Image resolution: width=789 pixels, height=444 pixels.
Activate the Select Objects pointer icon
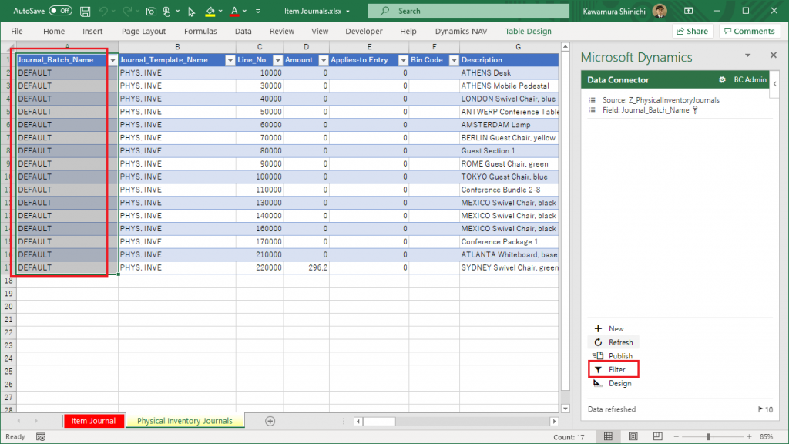[x=191, y=11]
